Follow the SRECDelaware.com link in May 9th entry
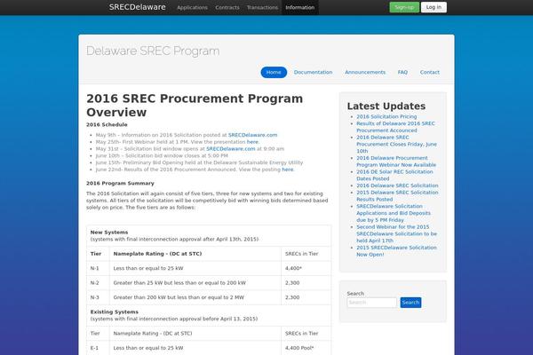 click(x=252, y=135)
